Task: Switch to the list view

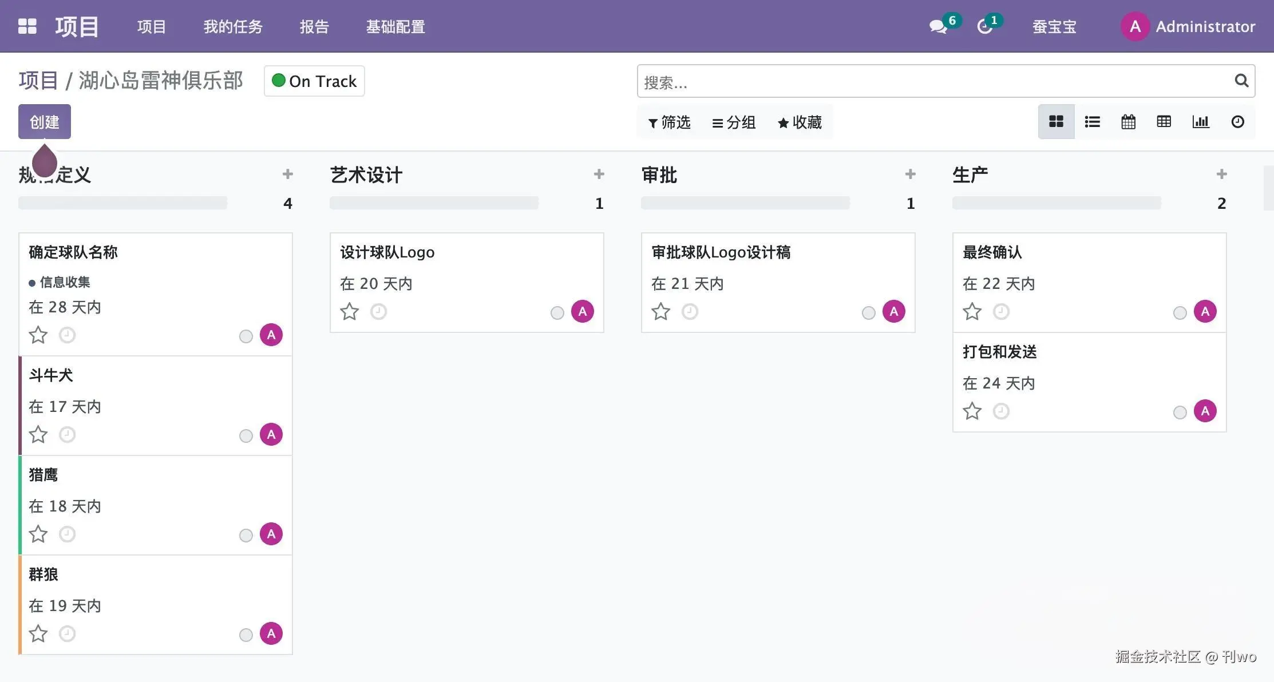Action: (1092, 121)
